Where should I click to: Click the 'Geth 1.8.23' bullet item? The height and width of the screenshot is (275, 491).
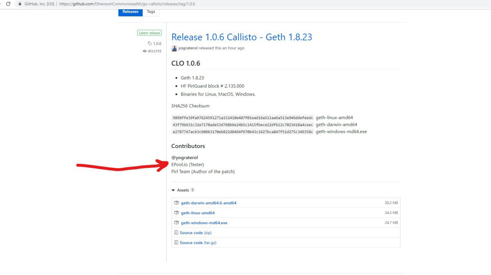[x=192, y=78]
